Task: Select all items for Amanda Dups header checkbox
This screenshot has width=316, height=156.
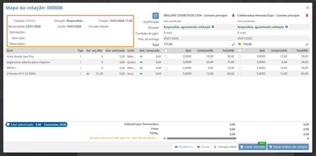Action: (x=240, y=51)
